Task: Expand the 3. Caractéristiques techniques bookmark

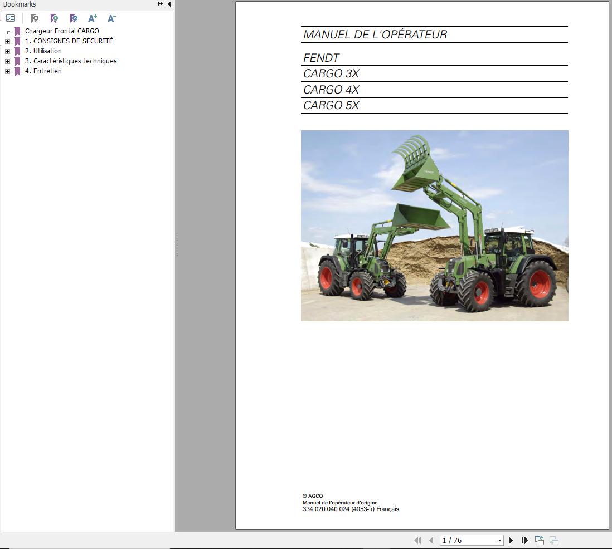Action: (7, 61)
